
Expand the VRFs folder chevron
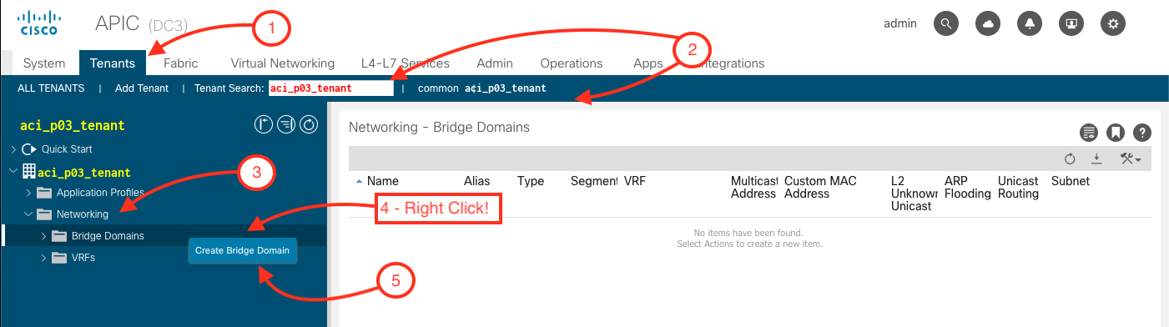(44, 258)
